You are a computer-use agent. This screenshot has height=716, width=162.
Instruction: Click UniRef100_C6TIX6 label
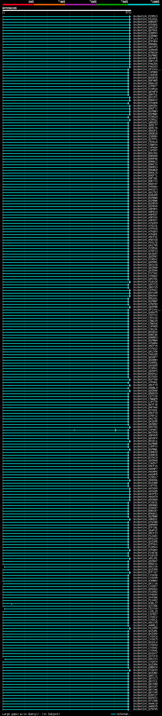coord(145,396)
